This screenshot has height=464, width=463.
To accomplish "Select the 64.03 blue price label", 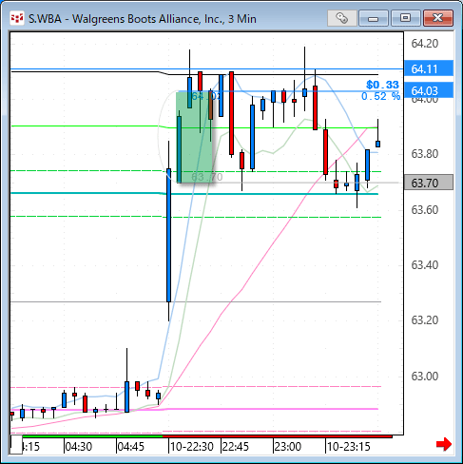I will click(x=429, y=90).
